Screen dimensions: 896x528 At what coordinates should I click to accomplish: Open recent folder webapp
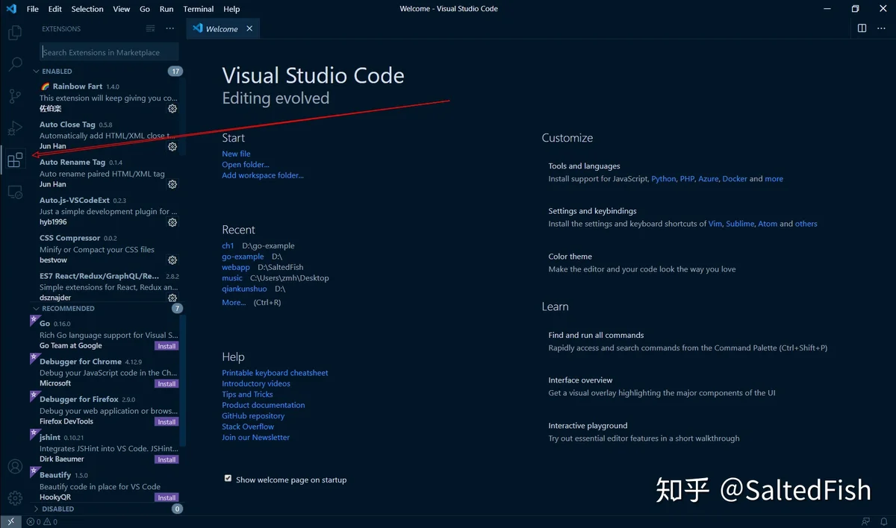236,267
